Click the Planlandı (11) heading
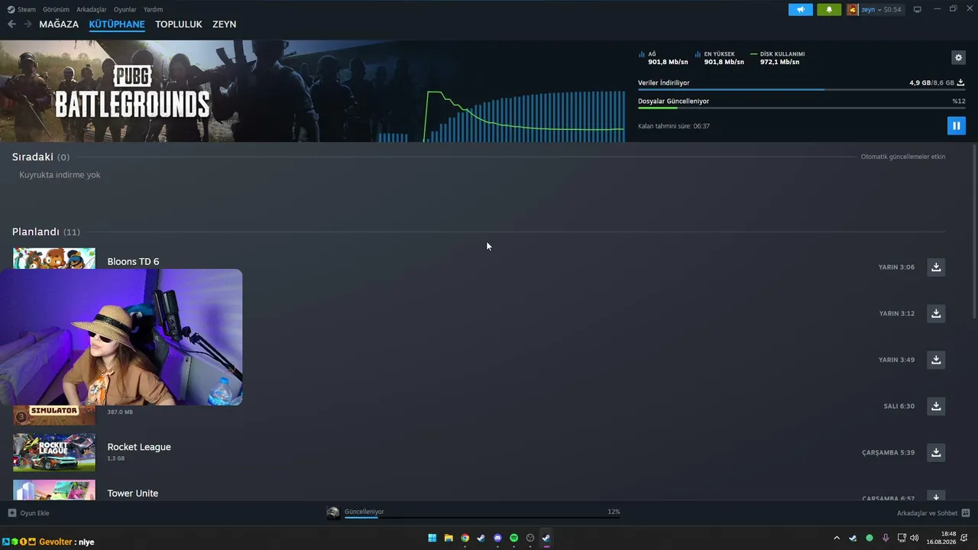 pos(46,231)
